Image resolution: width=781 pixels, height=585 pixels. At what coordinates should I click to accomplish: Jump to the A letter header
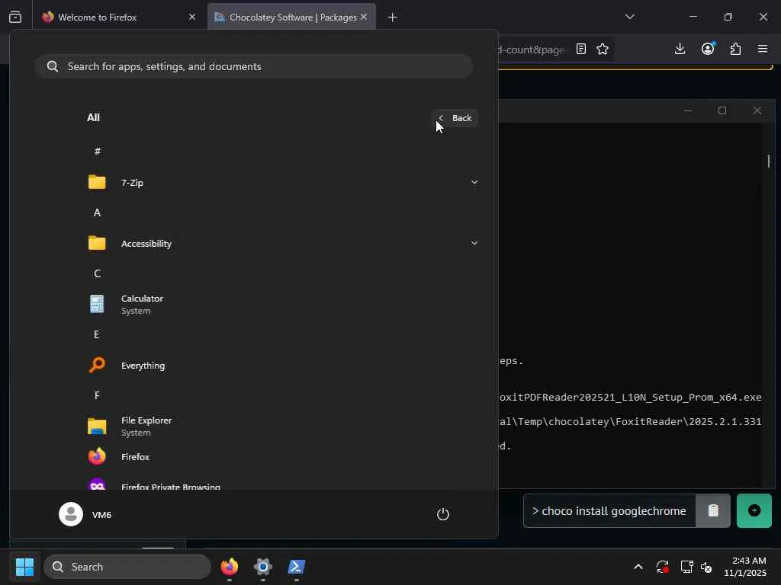(97, 213)
